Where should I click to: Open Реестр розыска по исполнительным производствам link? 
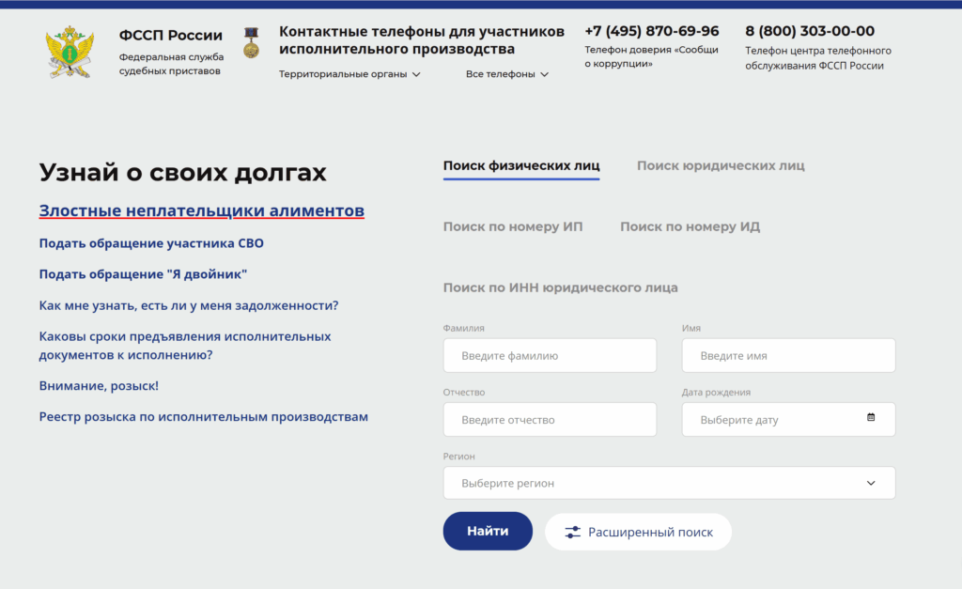[204, 416]
